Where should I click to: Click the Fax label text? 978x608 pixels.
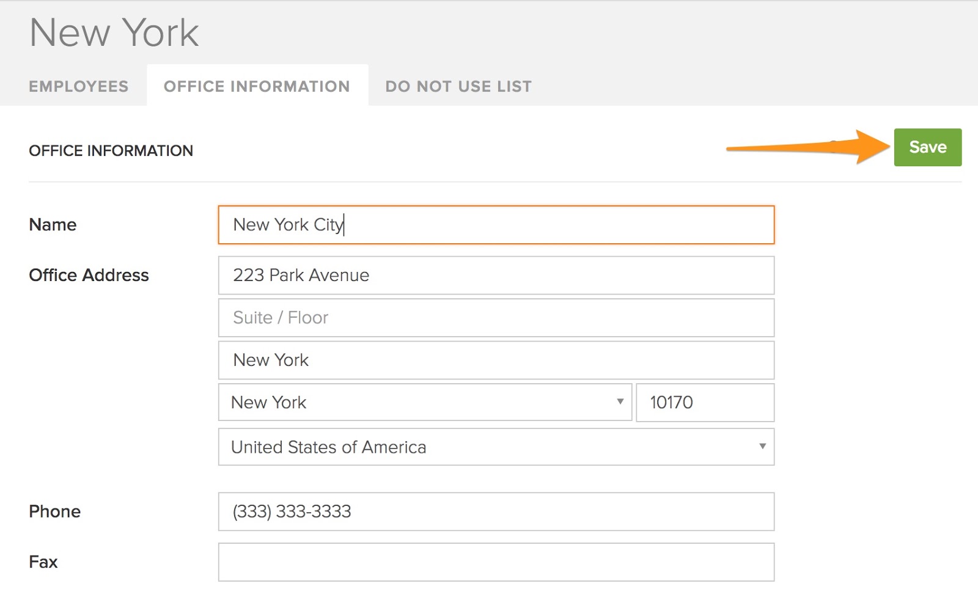coord(43,562)
